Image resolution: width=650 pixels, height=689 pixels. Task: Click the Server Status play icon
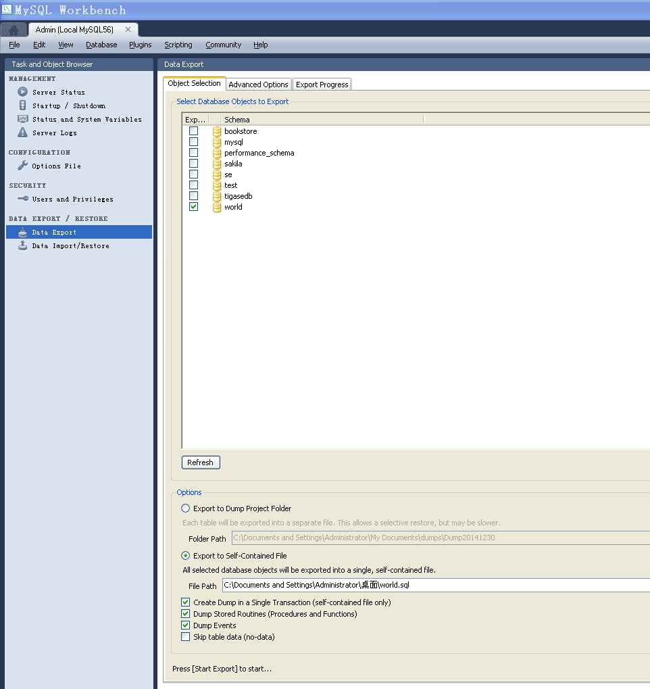22,92
